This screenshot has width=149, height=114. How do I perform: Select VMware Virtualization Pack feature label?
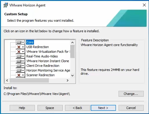(x=48, y=52)
